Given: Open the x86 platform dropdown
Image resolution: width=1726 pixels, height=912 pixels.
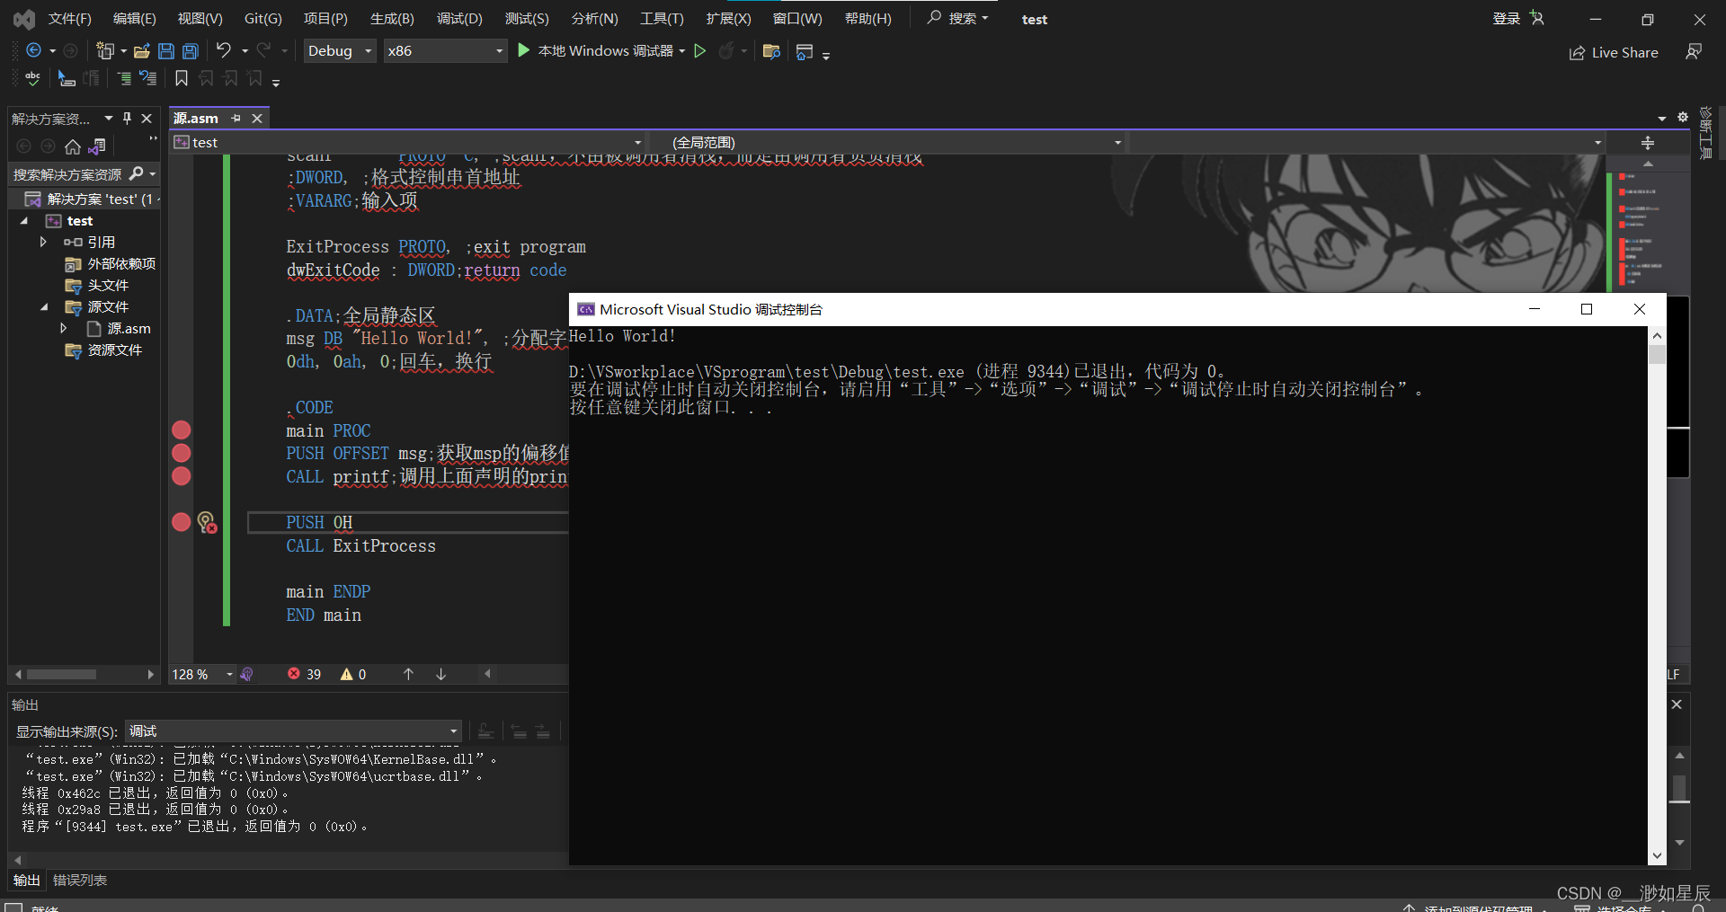Looking at the screenshot, I should point(497,50).
